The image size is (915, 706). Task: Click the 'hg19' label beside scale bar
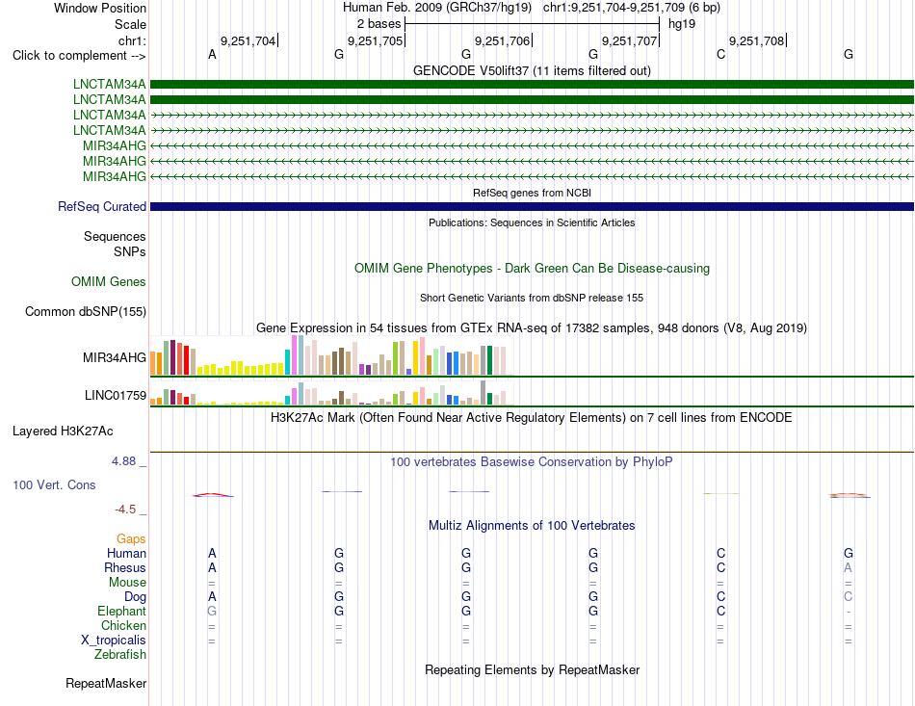682,24
